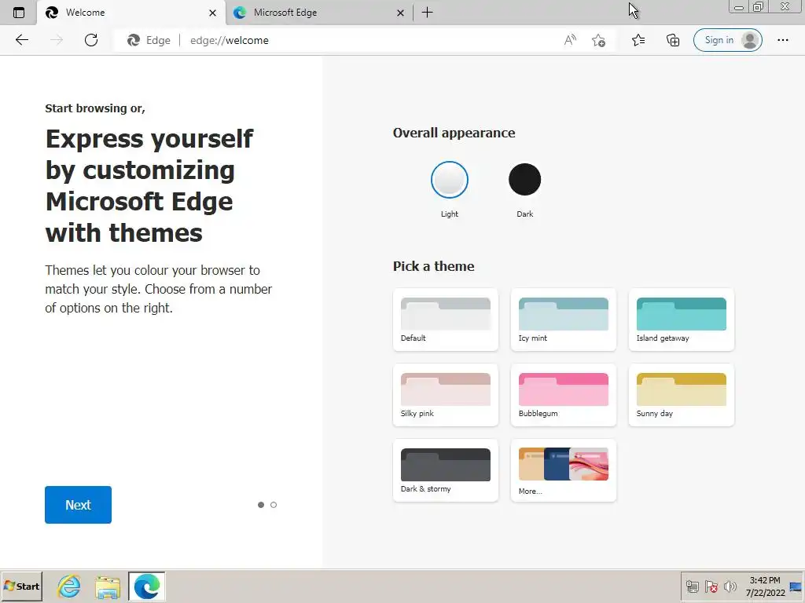This screenshot has height=603, width=805.
Task: Click the Next button
Action: [x=78, y=505]
